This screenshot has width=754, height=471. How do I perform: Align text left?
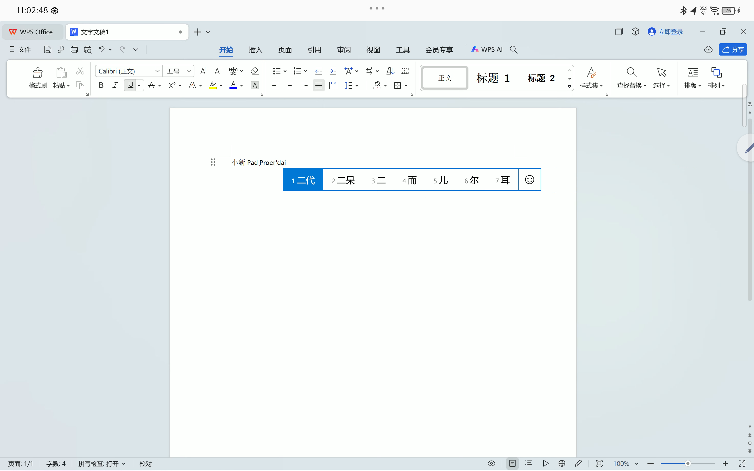[x=275, y=85]
